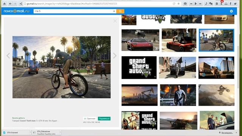Go back with the browser Back arrow
The image size is (242, 136).
[10, 4]
